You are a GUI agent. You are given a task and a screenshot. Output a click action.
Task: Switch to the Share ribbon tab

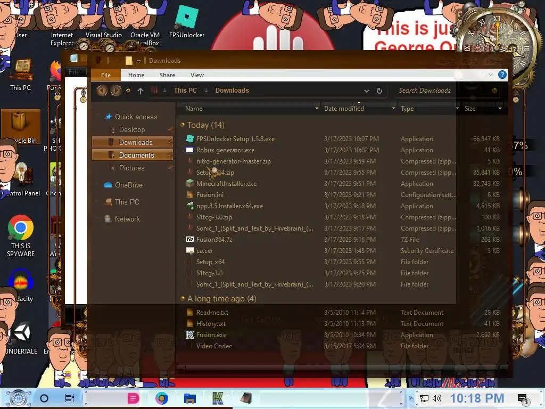coord(167,75)
